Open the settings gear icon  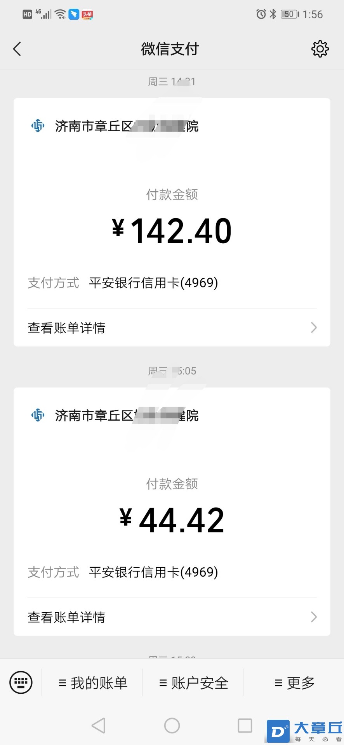(320, 49)
